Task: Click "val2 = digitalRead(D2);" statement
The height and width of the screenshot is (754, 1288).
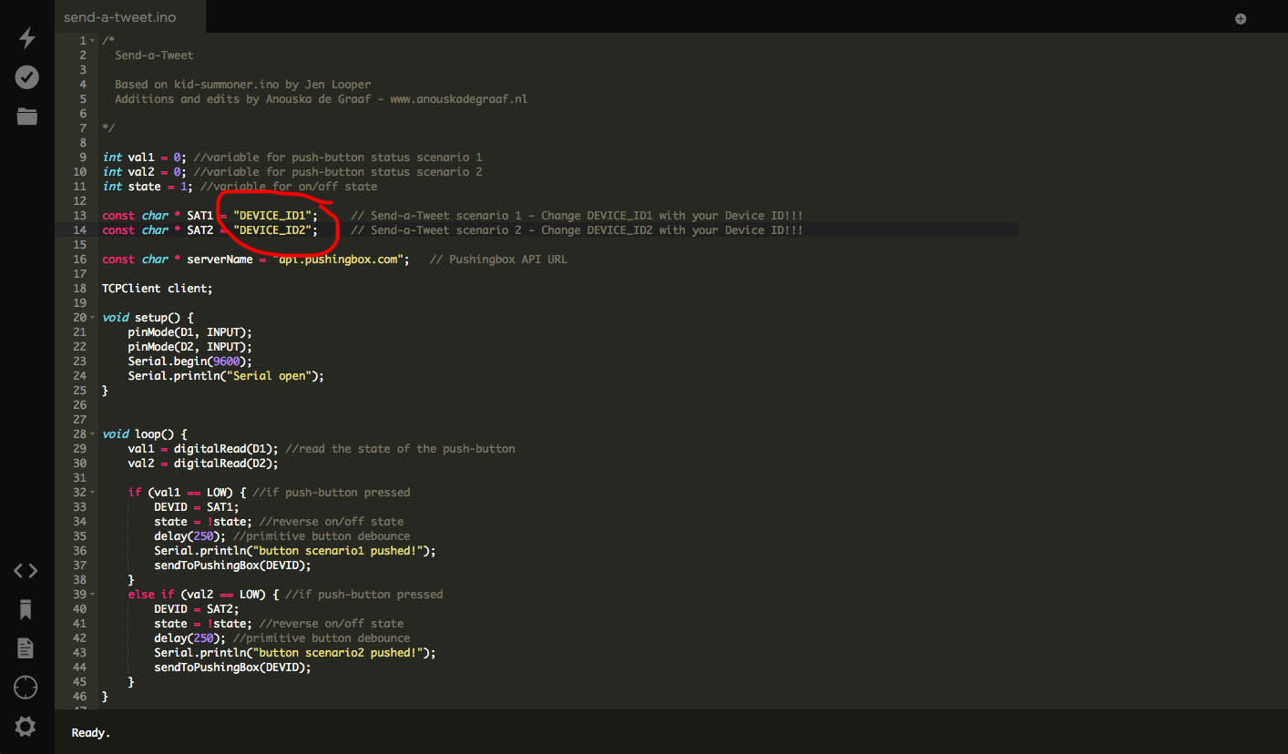Action: 203,464
